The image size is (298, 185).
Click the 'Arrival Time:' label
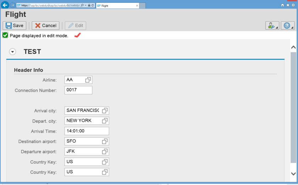[x=44, y=131]
